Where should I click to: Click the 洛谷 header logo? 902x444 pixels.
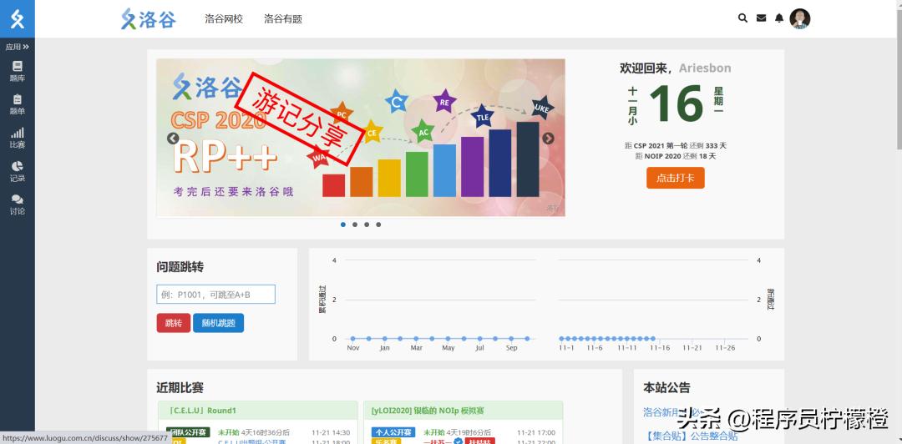[x=149, y=19]
